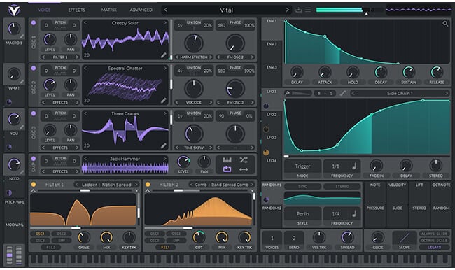The height and width of the screenshot is (270, 455).
Task: Edit OSC 1 wavetable with pencil icon
Action: (163, 55)
